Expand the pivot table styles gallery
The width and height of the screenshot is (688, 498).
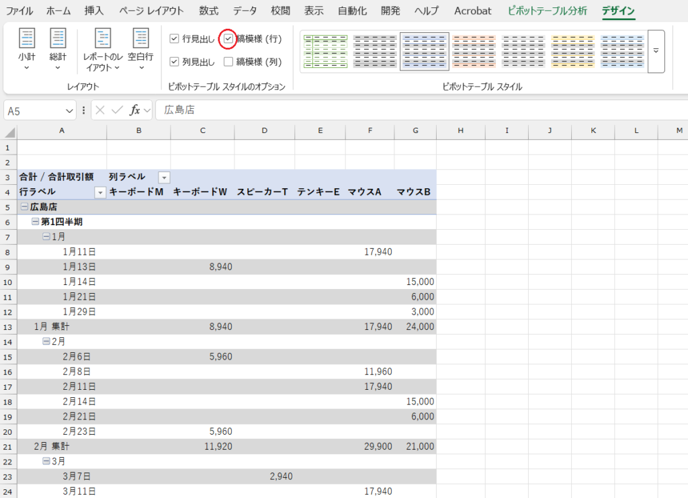[x=656, y=51]
